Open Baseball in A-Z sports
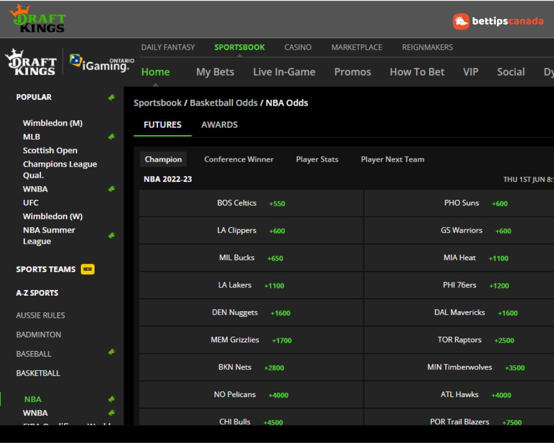This screenshot has height=443, width=554. (34, 354)
